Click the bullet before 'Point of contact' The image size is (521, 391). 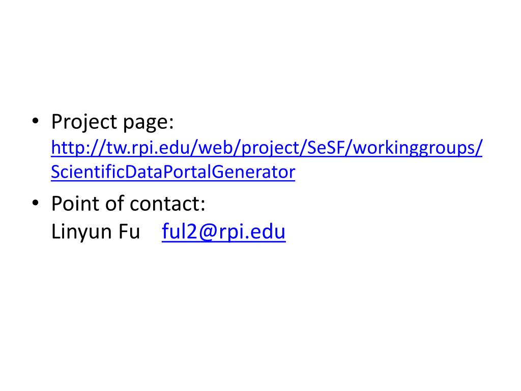[x=35, y=203]
